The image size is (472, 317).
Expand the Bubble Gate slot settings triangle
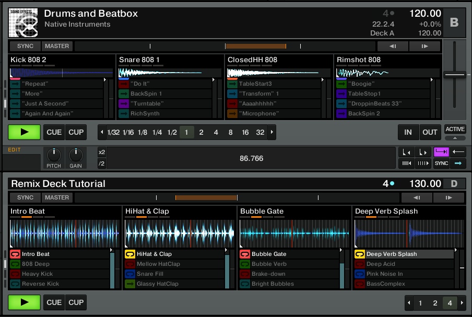pos(341,250)
